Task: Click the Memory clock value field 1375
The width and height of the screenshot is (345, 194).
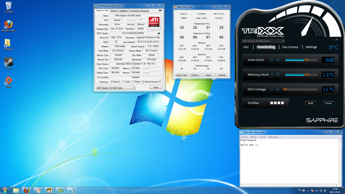Action: [328, 74]
